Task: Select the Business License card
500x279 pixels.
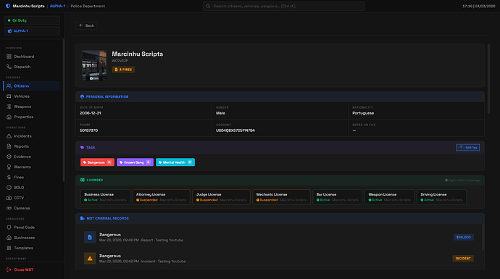Action: pos(105,196)
